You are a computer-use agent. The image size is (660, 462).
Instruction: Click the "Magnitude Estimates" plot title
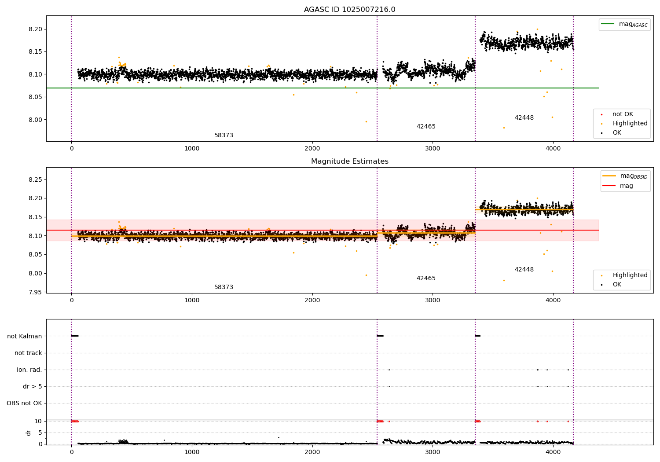pyautogui.click(x=349, y=161)
